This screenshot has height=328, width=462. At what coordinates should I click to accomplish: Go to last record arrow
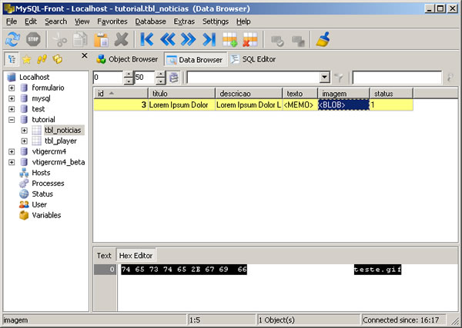click(x=209, y=39)
